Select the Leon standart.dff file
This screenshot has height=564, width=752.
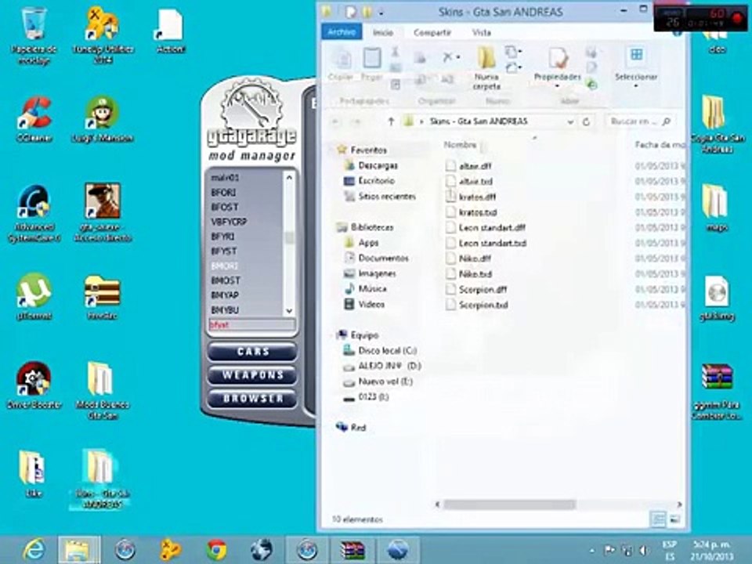(492, 227)
